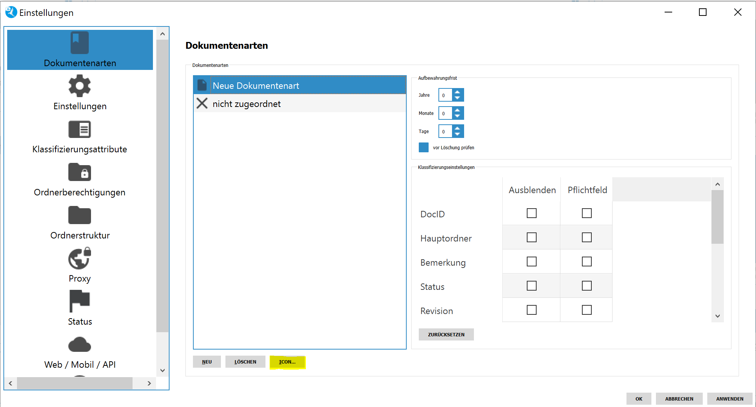The width and height of the screenshot is (756, 407).
Task: Enable Ausblenden checkbox for DocID
Action: click(531, 214)
